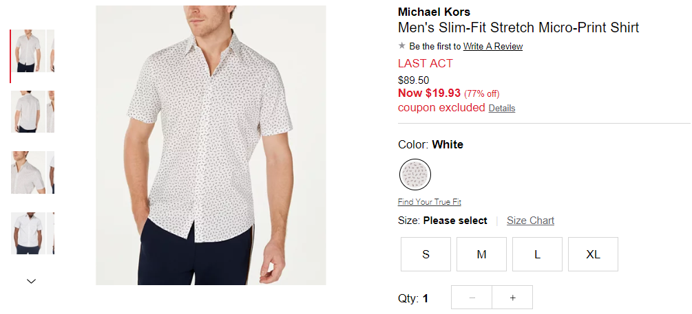Viewport: 692px width, 314px height.
Task: Open the Size Chart
Action: tap(530, 221)
